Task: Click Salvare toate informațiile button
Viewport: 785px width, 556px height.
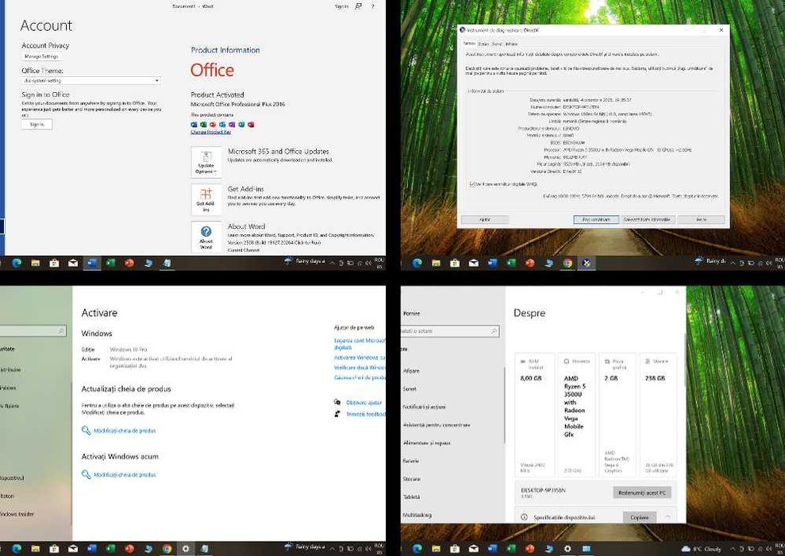Action: [x=648, y=219]
